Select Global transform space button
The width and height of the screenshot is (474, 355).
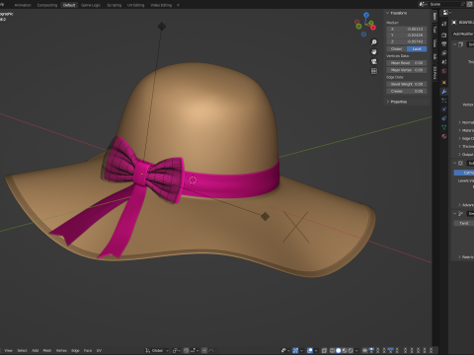click(x=397, y=48)
